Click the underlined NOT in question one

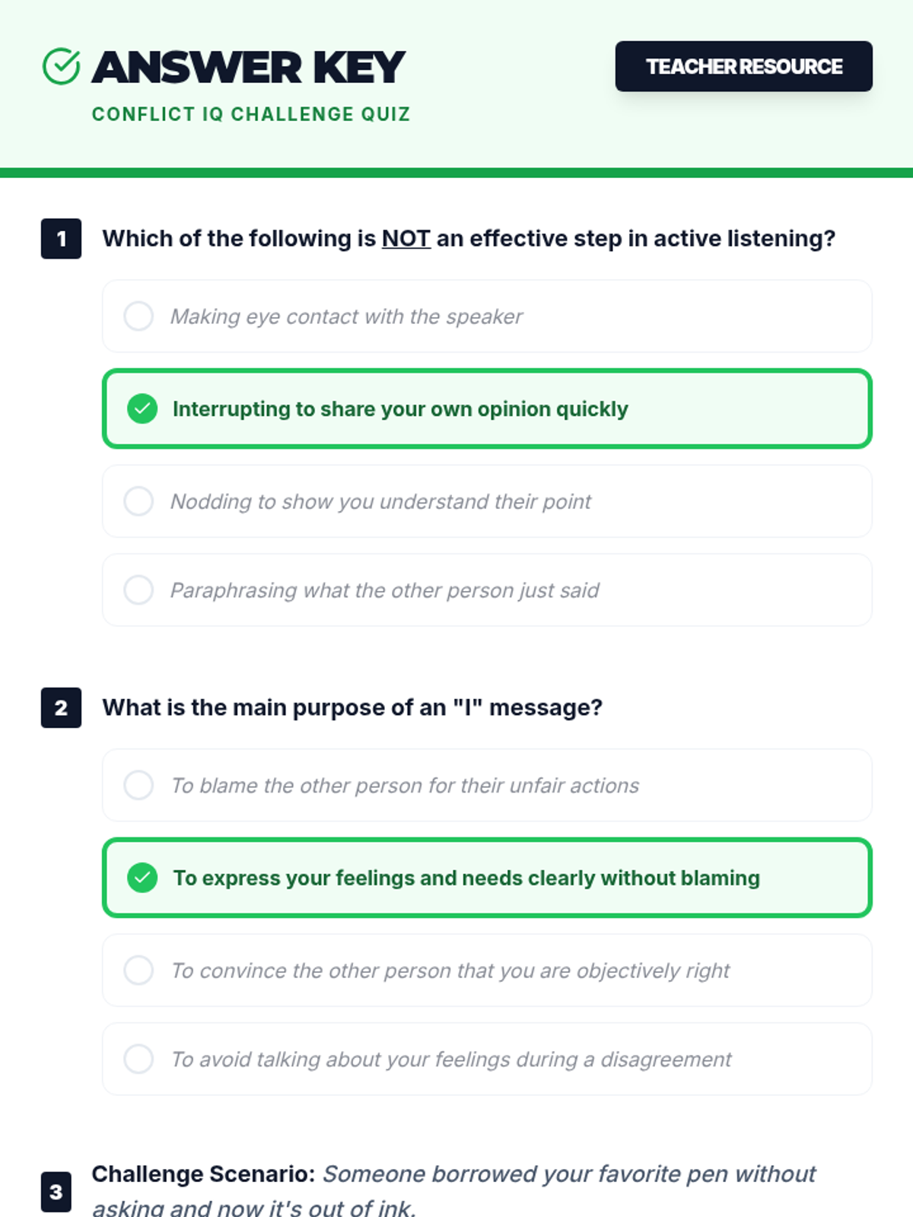[406, 239]
